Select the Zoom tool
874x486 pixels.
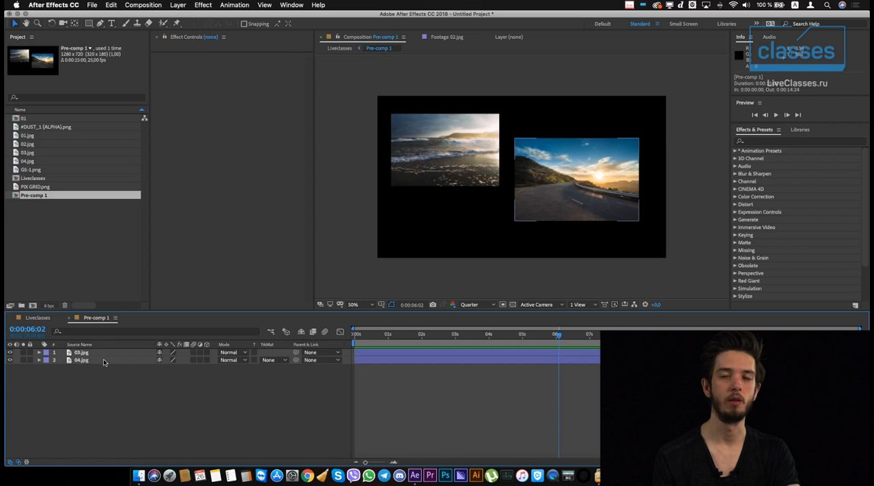[37, 23]
